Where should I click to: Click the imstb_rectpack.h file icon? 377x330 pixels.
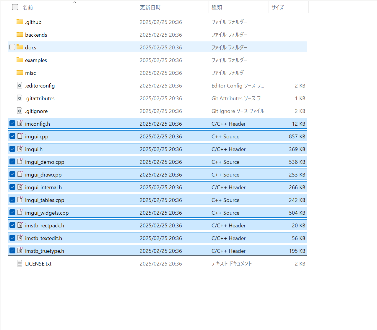coord(20,225)
